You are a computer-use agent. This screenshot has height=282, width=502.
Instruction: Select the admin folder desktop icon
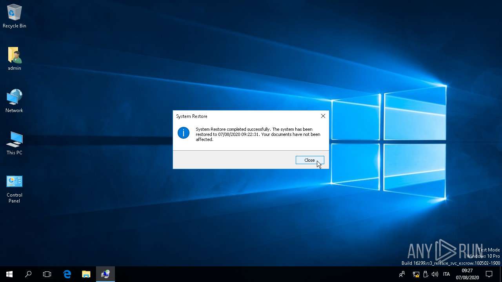pyautogui.click(x=15, y=59)
